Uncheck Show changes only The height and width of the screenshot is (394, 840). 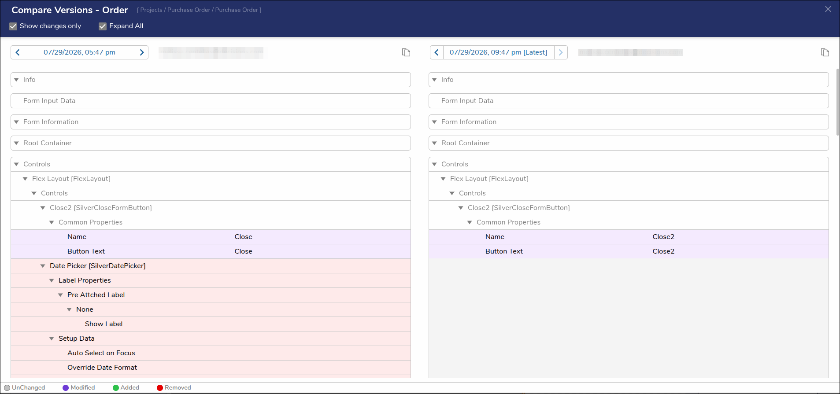click(13, 26)
